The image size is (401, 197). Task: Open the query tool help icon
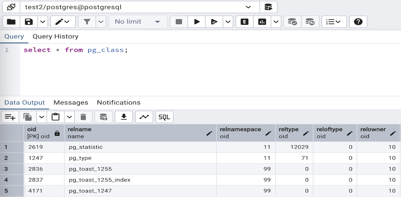coord(358,22)
